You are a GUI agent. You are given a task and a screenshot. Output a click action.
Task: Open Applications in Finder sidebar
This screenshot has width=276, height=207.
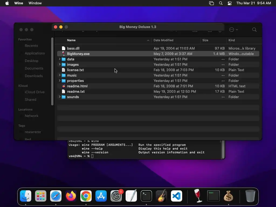[35, 53]
